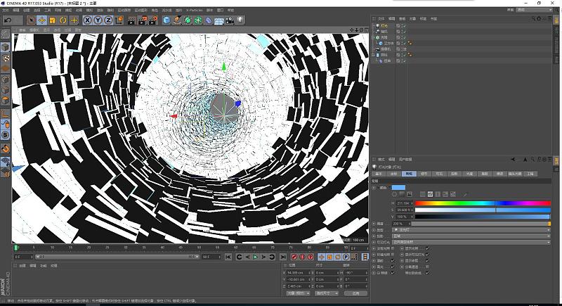Click the 应用 button in coordinates panel
Image resolution: width=562 pixels, height=306 pixels.
pos(356,293)
